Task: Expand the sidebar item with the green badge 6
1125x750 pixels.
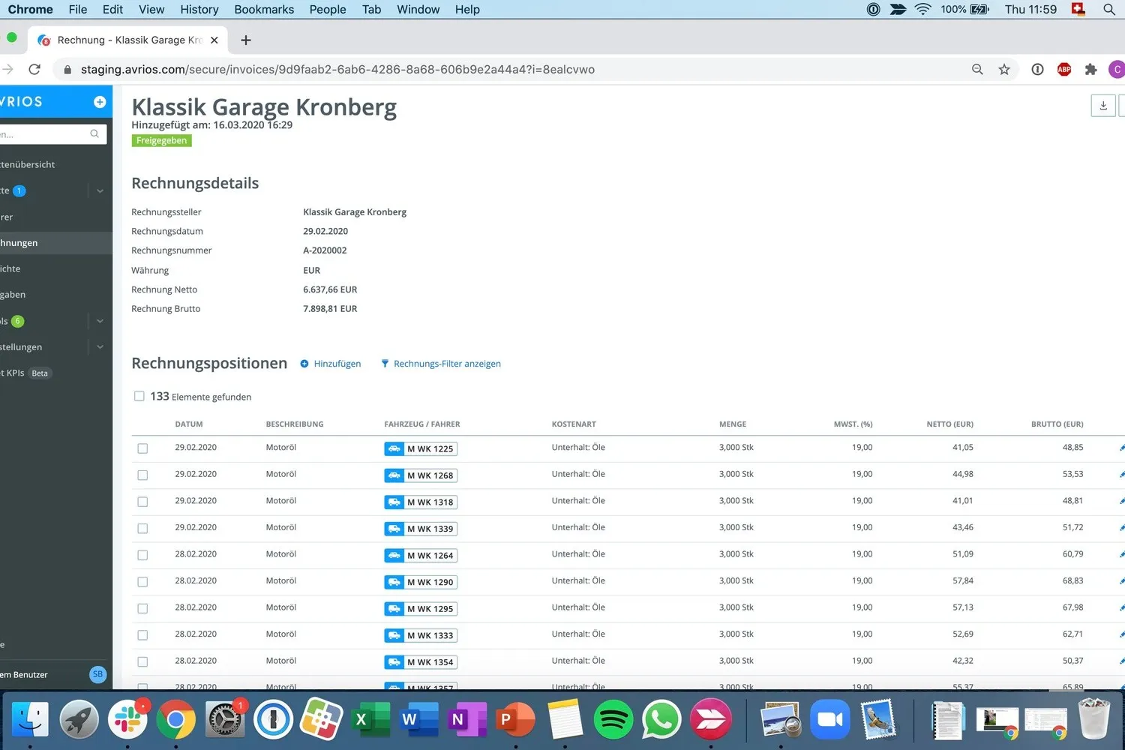Action: 100,321
